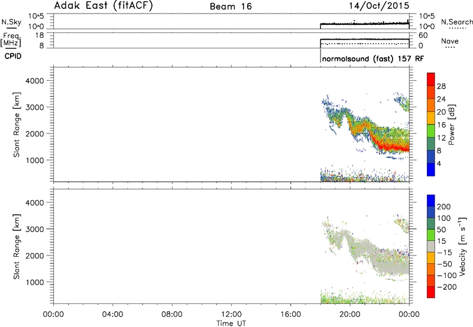Click the 'Nave' legend label
Viewport: 473px width, 327px height.
449,41
